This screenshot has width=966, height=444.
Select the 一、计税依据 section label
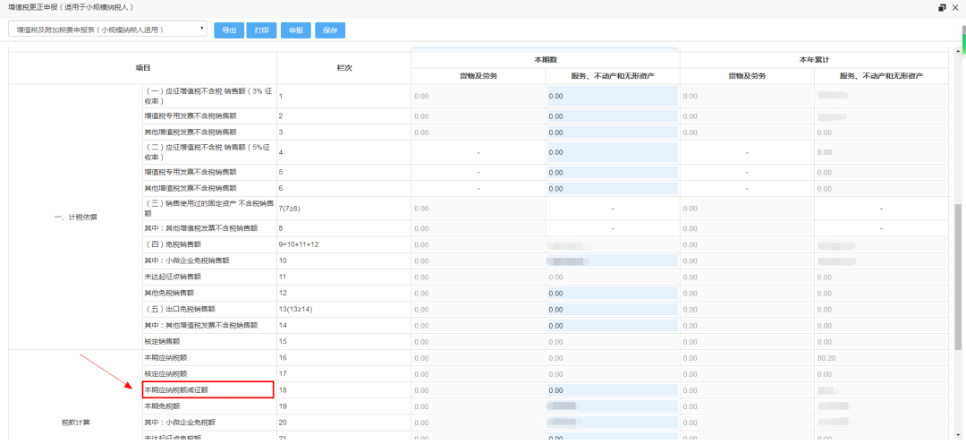[76, 217]
